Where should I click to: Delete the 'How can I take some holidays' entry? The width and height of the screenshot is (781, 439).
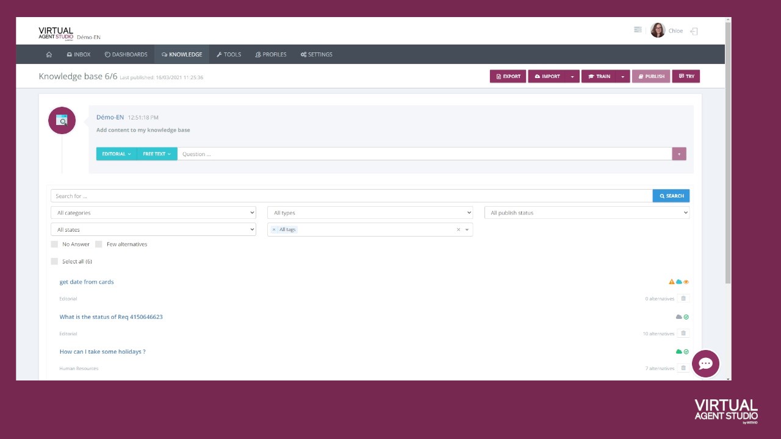pos(683,368)
